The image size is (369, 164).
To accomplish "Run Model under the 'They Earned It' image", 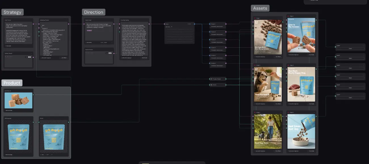I will pos(278,104).
